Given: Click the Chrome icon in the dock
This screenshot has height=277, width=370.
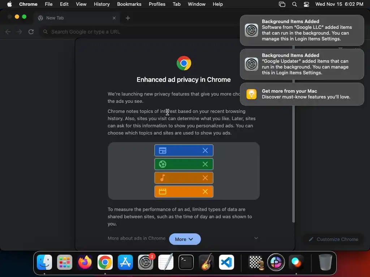Looking at the screenshot, I should 105,262.
